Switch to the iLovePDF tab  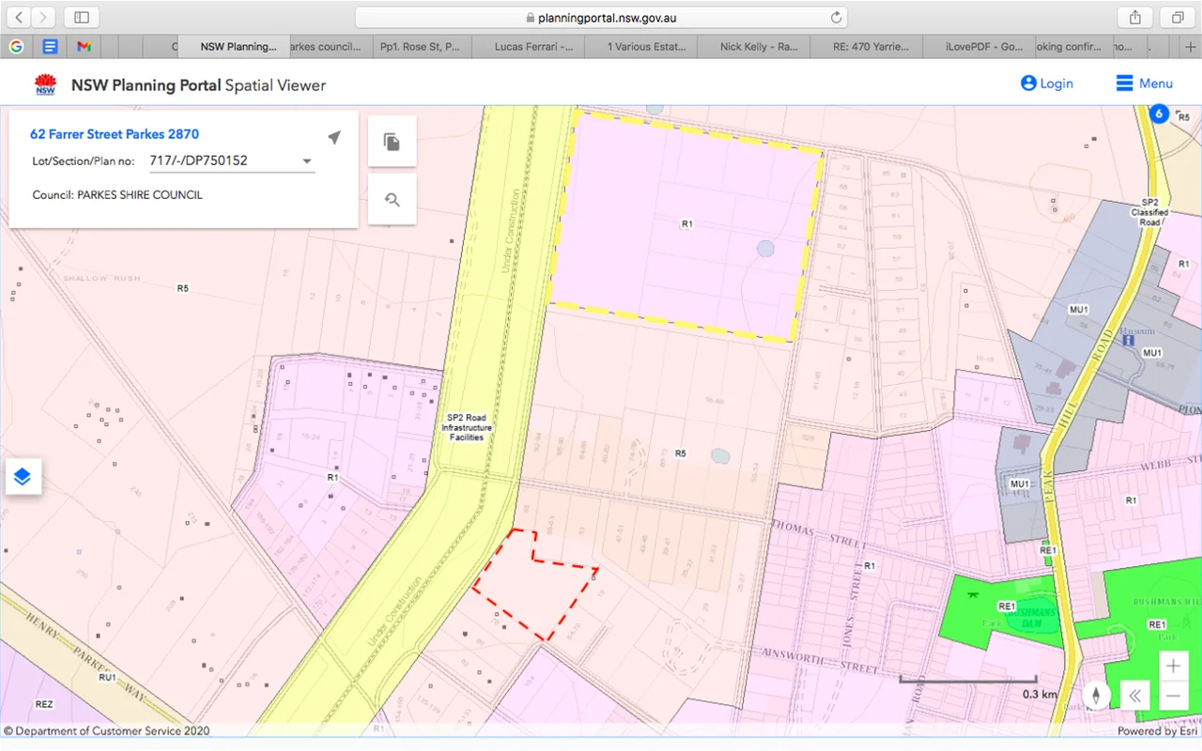984,46
